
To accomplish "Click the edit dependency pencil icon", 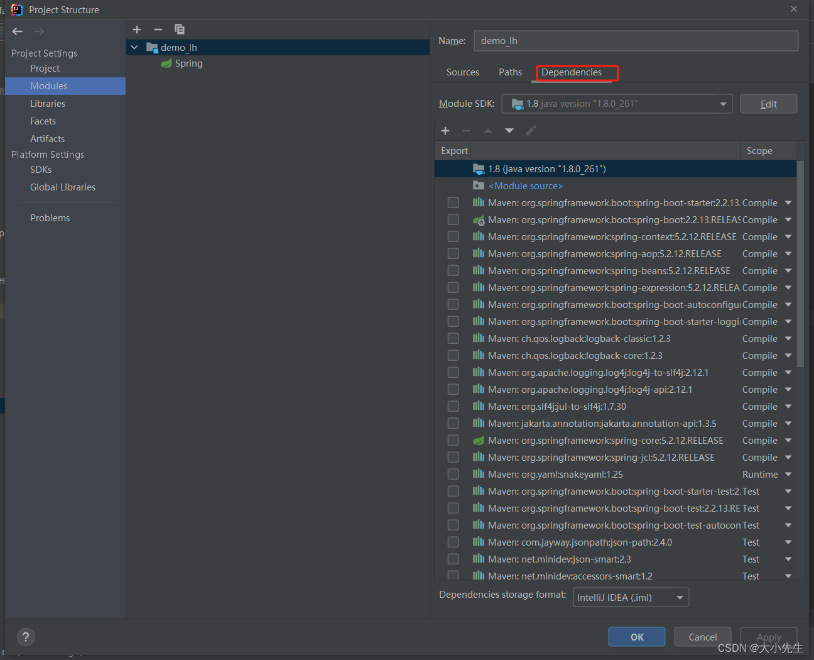I will click(x=531, y=131).
